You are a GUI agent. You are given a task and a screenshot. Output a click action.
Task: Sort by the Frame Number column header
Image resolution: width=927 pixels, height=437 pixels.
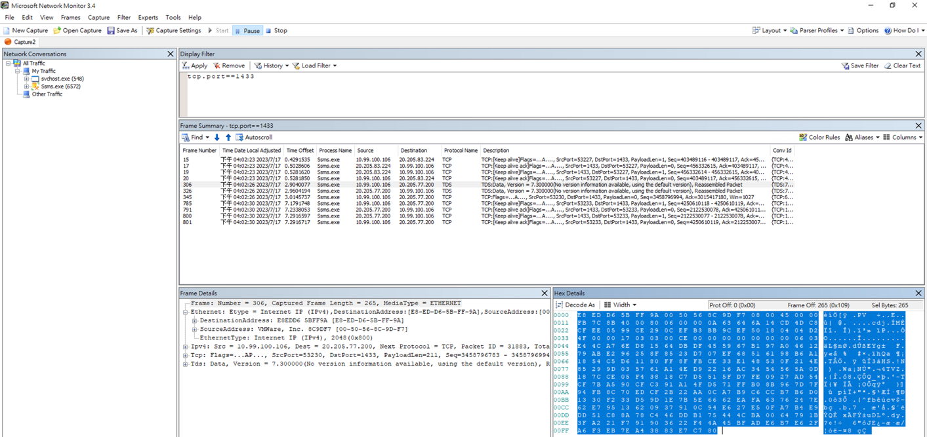(x=199, y=151)
